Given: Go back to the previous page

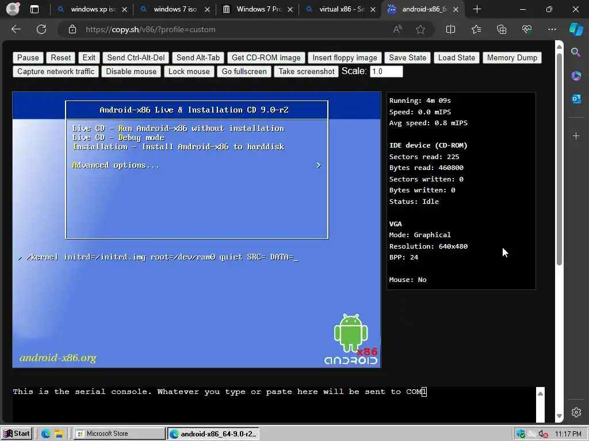Looking at the screenshot, I should (x=16, y=29).
